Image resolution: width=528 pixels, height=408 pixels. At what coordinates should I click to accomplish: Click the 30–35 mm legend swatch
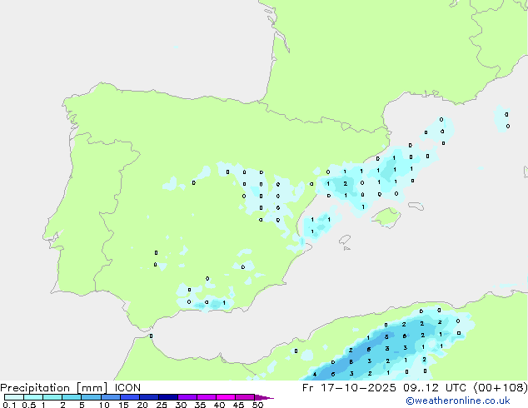click(187, 397)
